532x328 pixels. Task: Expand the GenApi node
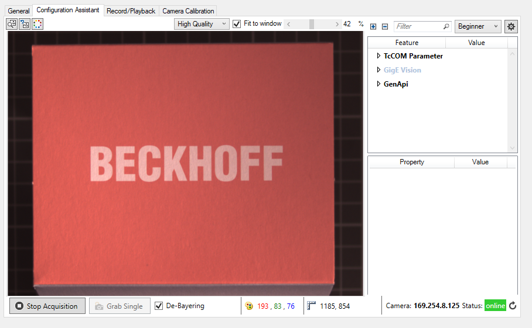click(378, 84)
